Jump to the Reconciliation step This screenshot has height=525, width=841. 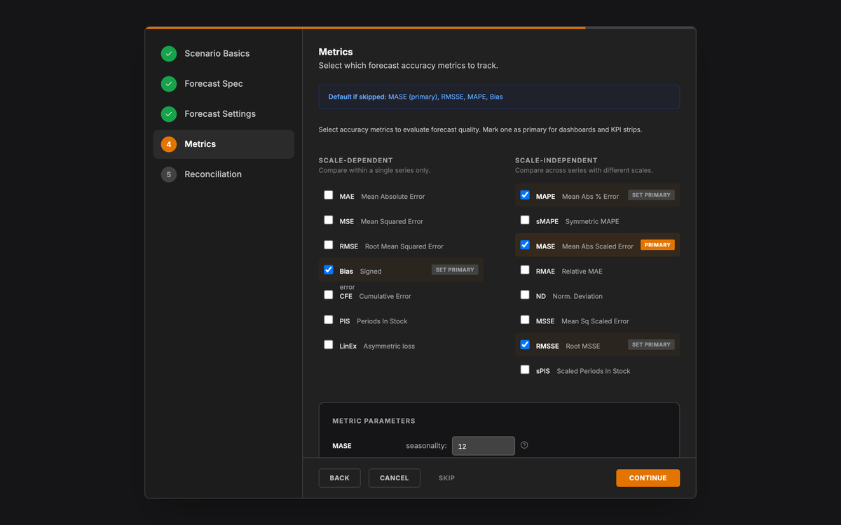(224, 174)
